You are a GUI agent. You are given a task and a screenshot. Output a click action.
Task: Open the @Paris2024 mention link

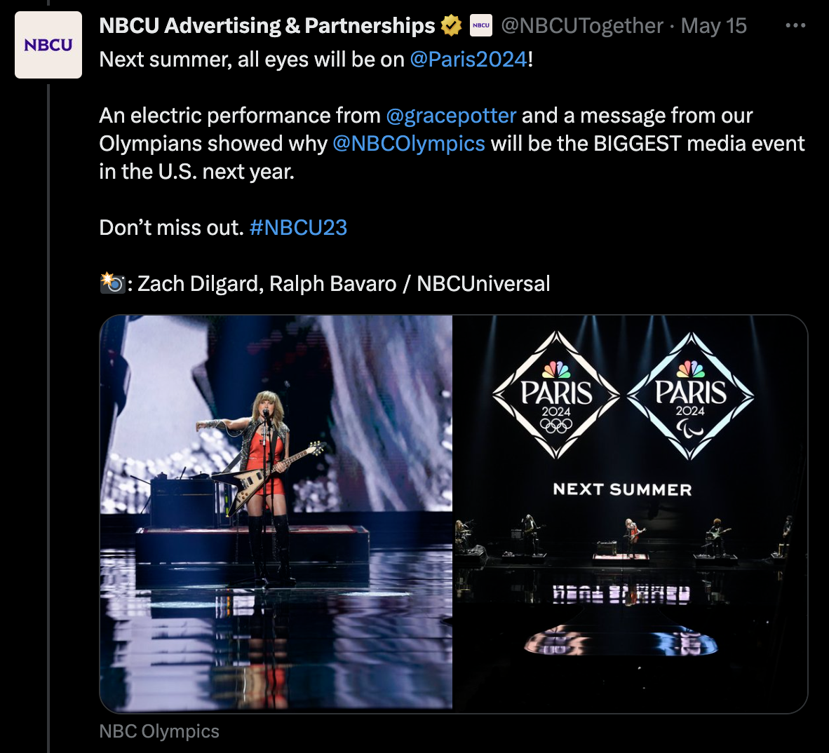point(469,59)
